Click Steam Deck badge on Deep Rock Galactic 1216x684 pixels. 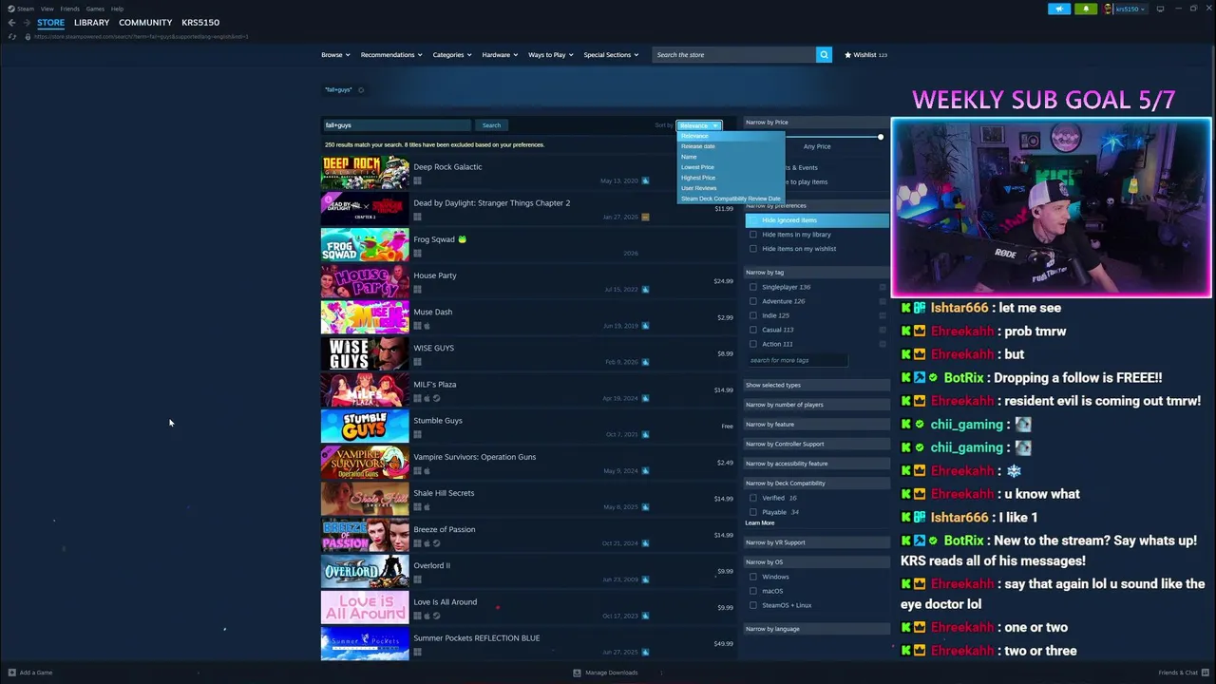[645, 180]
